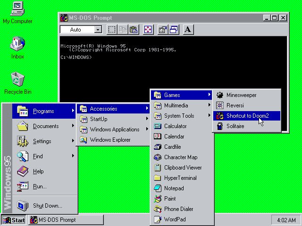
Task: Expand the Multimedia submenu
Action: [x=181, y=105]
